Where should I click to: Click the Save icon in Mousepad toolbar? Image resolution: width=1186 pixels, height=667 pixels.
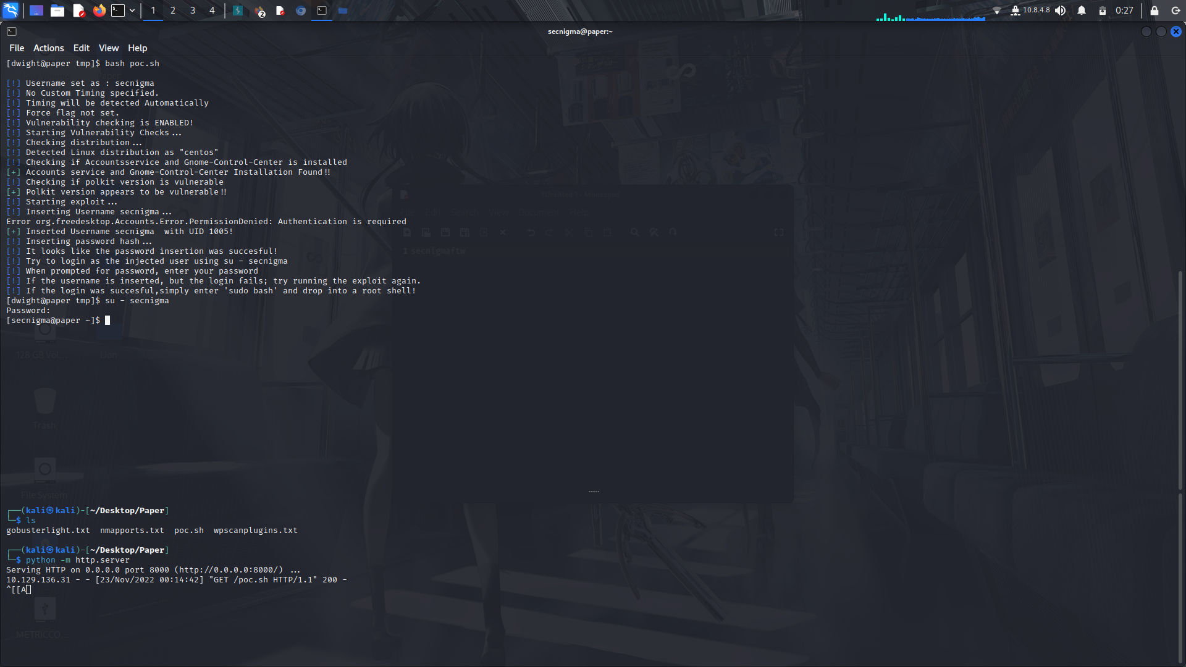(x=445, y=232)
